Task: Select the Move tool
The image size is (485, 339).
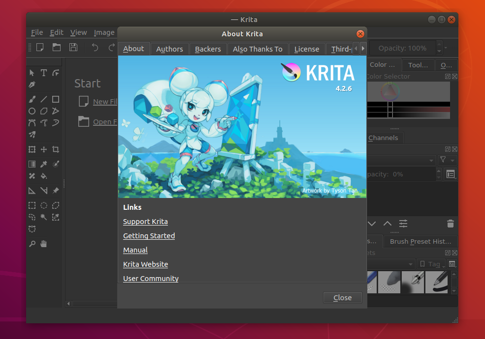Action: click(x=44, y=149)
